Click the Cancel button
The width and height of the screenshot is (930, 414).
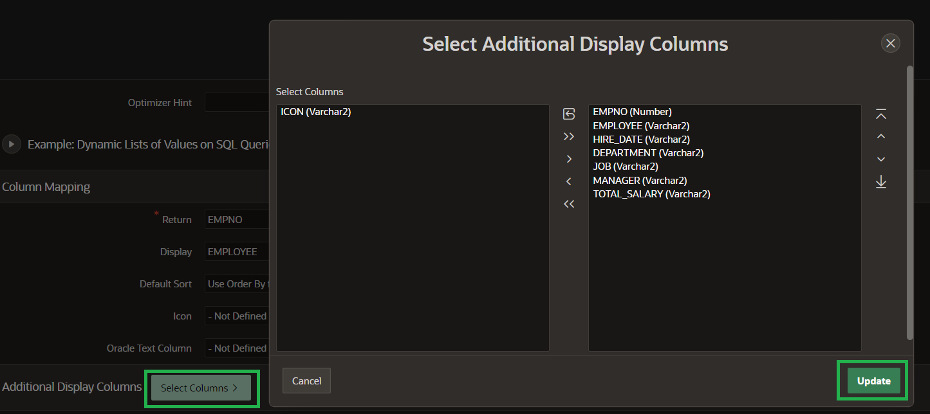(x=306, y=381)
